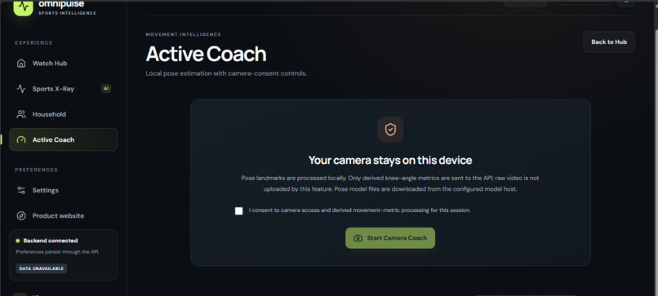The width and height of the screenshot is (658, 296).
Task: Click the 'Your camera stays on this device' heading
Action: 390,160
